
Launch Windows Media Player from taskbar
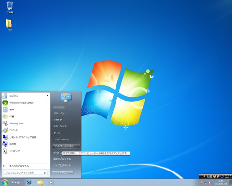point(51,183)
